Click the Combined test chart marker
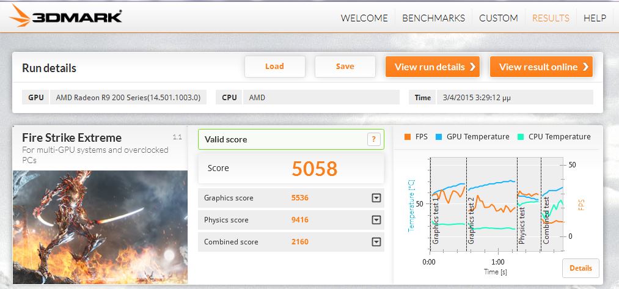This screenshot has height=289, width=619. coord(546,221)
